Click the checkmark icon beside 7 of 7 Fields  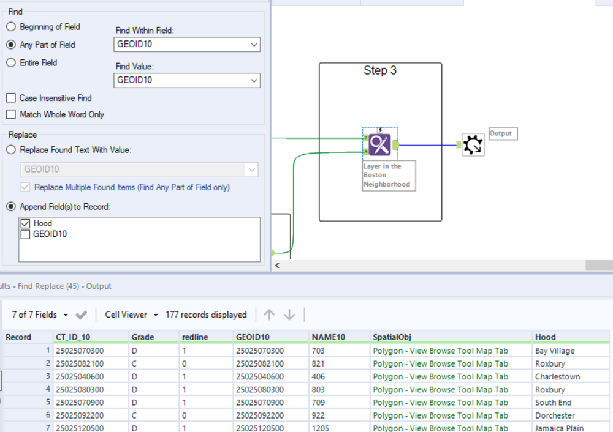tap(81, 315)
